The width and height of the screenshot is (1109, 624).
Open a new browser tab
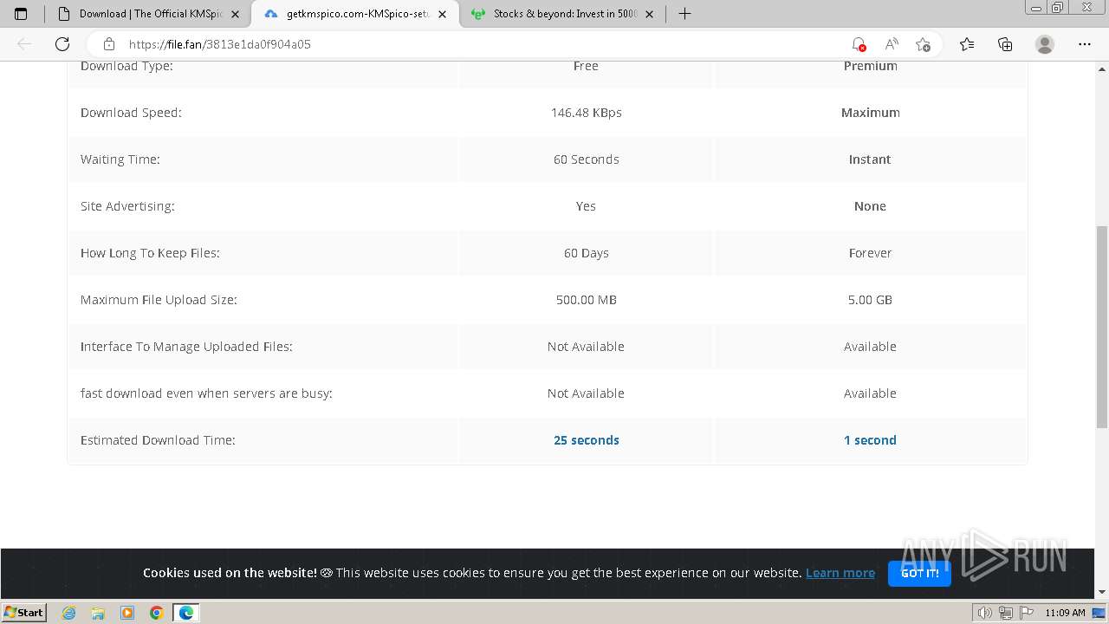pyautogui.click(x=684, y=14)
